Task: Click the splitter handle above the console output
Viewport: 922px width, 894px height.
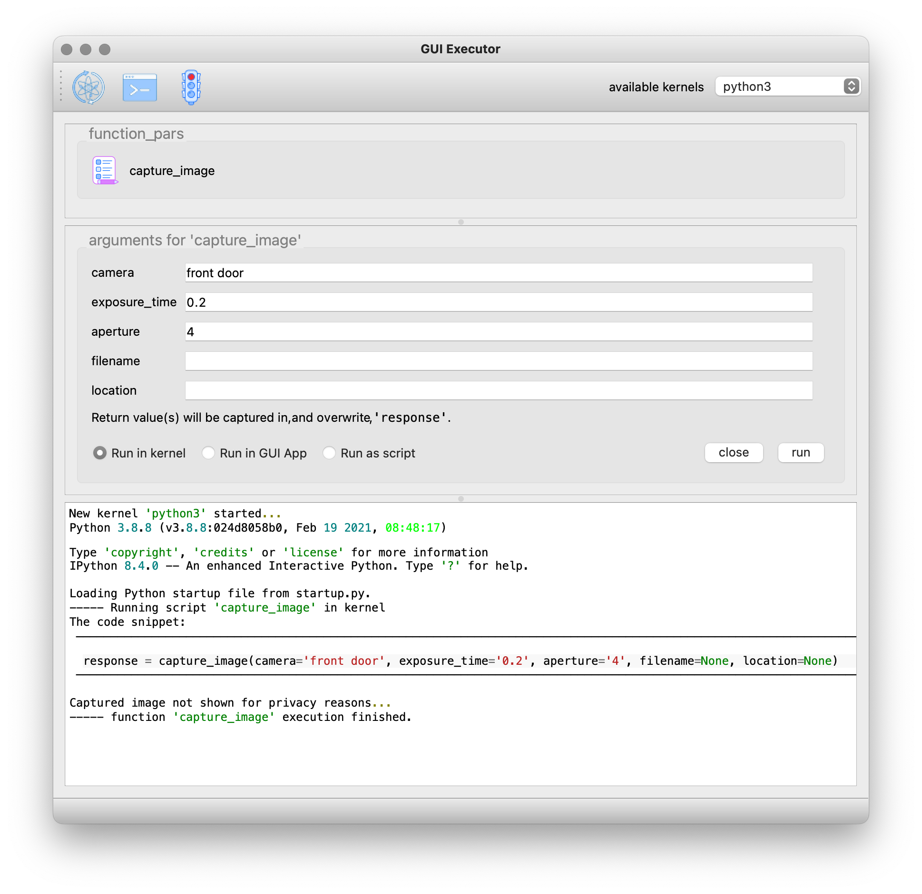Action: click(461, 499)
